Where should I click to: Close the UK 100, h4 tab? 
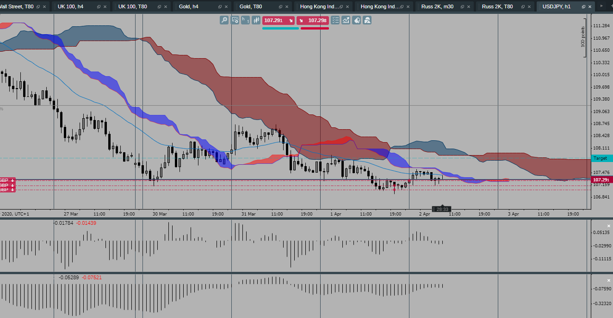[105, 7]
